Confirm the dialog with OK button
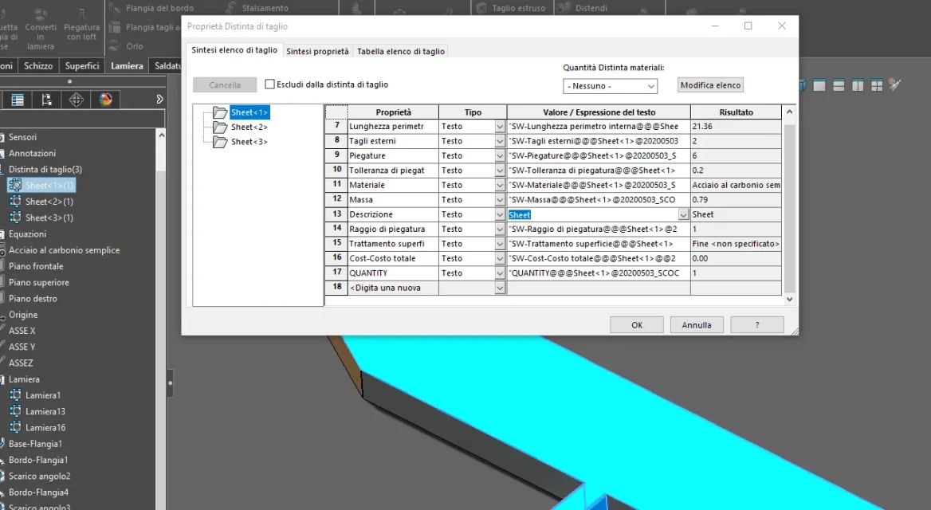This screenshot has width=931, height=510. click(637, 325)
